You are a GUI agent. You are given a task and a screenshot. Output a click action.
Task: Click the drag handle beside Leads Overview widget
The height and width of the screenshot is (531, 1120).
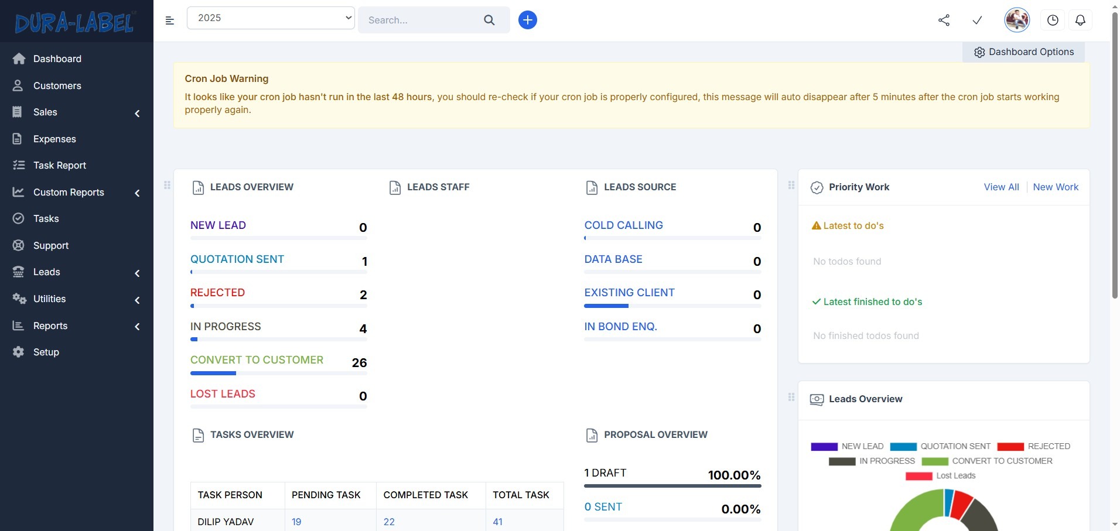point(167,185)
